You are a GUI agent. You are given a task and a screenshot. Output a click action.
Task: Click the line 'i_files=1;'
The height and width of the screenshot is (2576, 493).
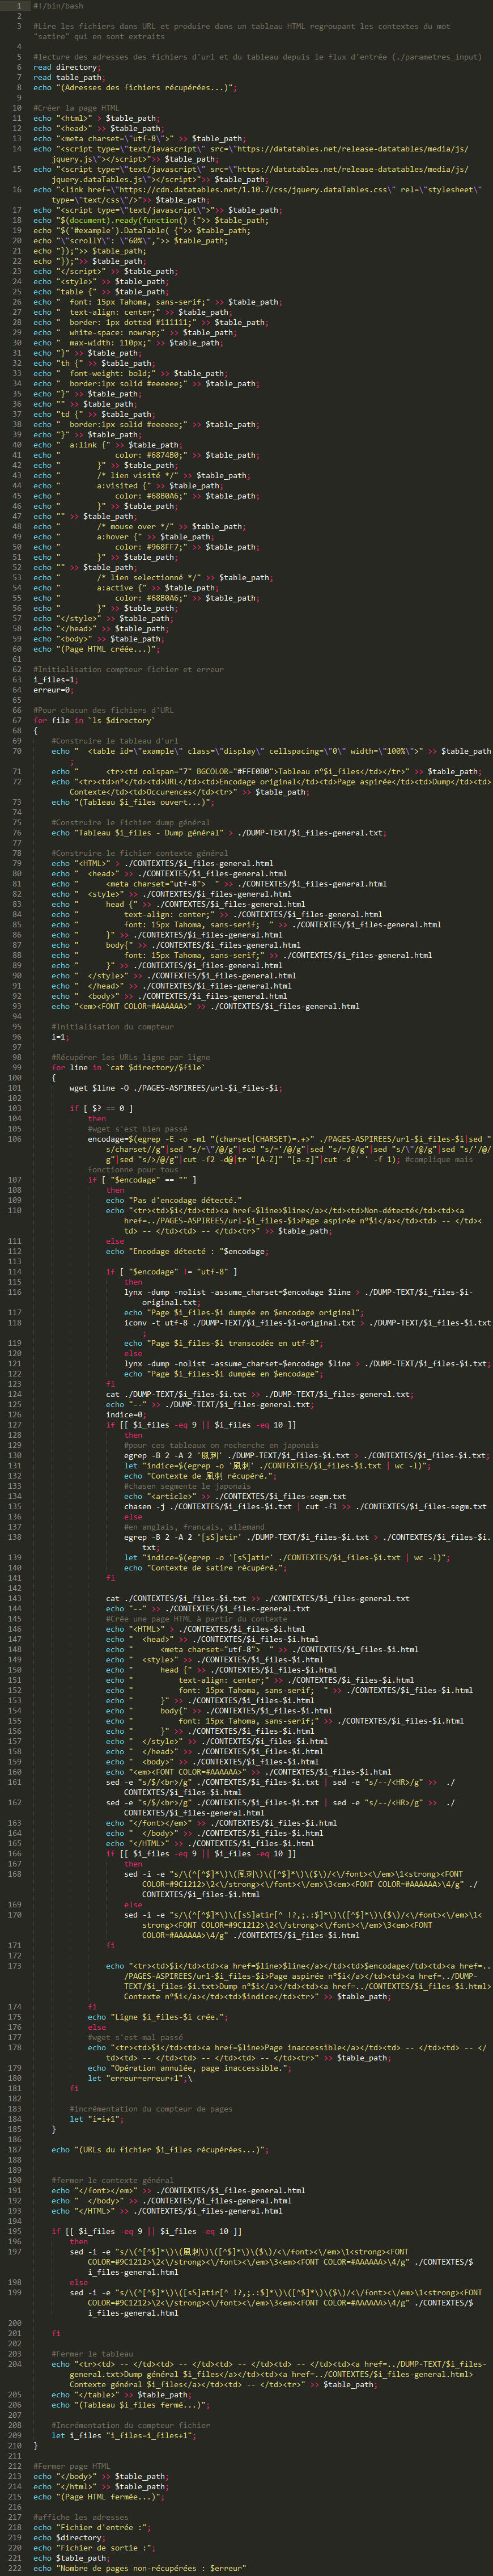coord(55,679)
